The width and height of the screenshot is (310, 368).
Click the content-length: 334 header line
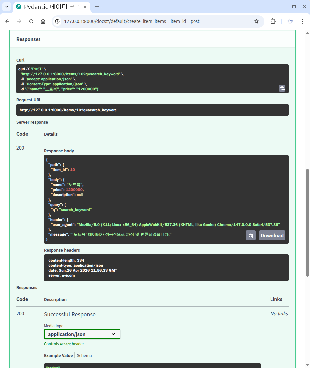[x=66, y=260]
